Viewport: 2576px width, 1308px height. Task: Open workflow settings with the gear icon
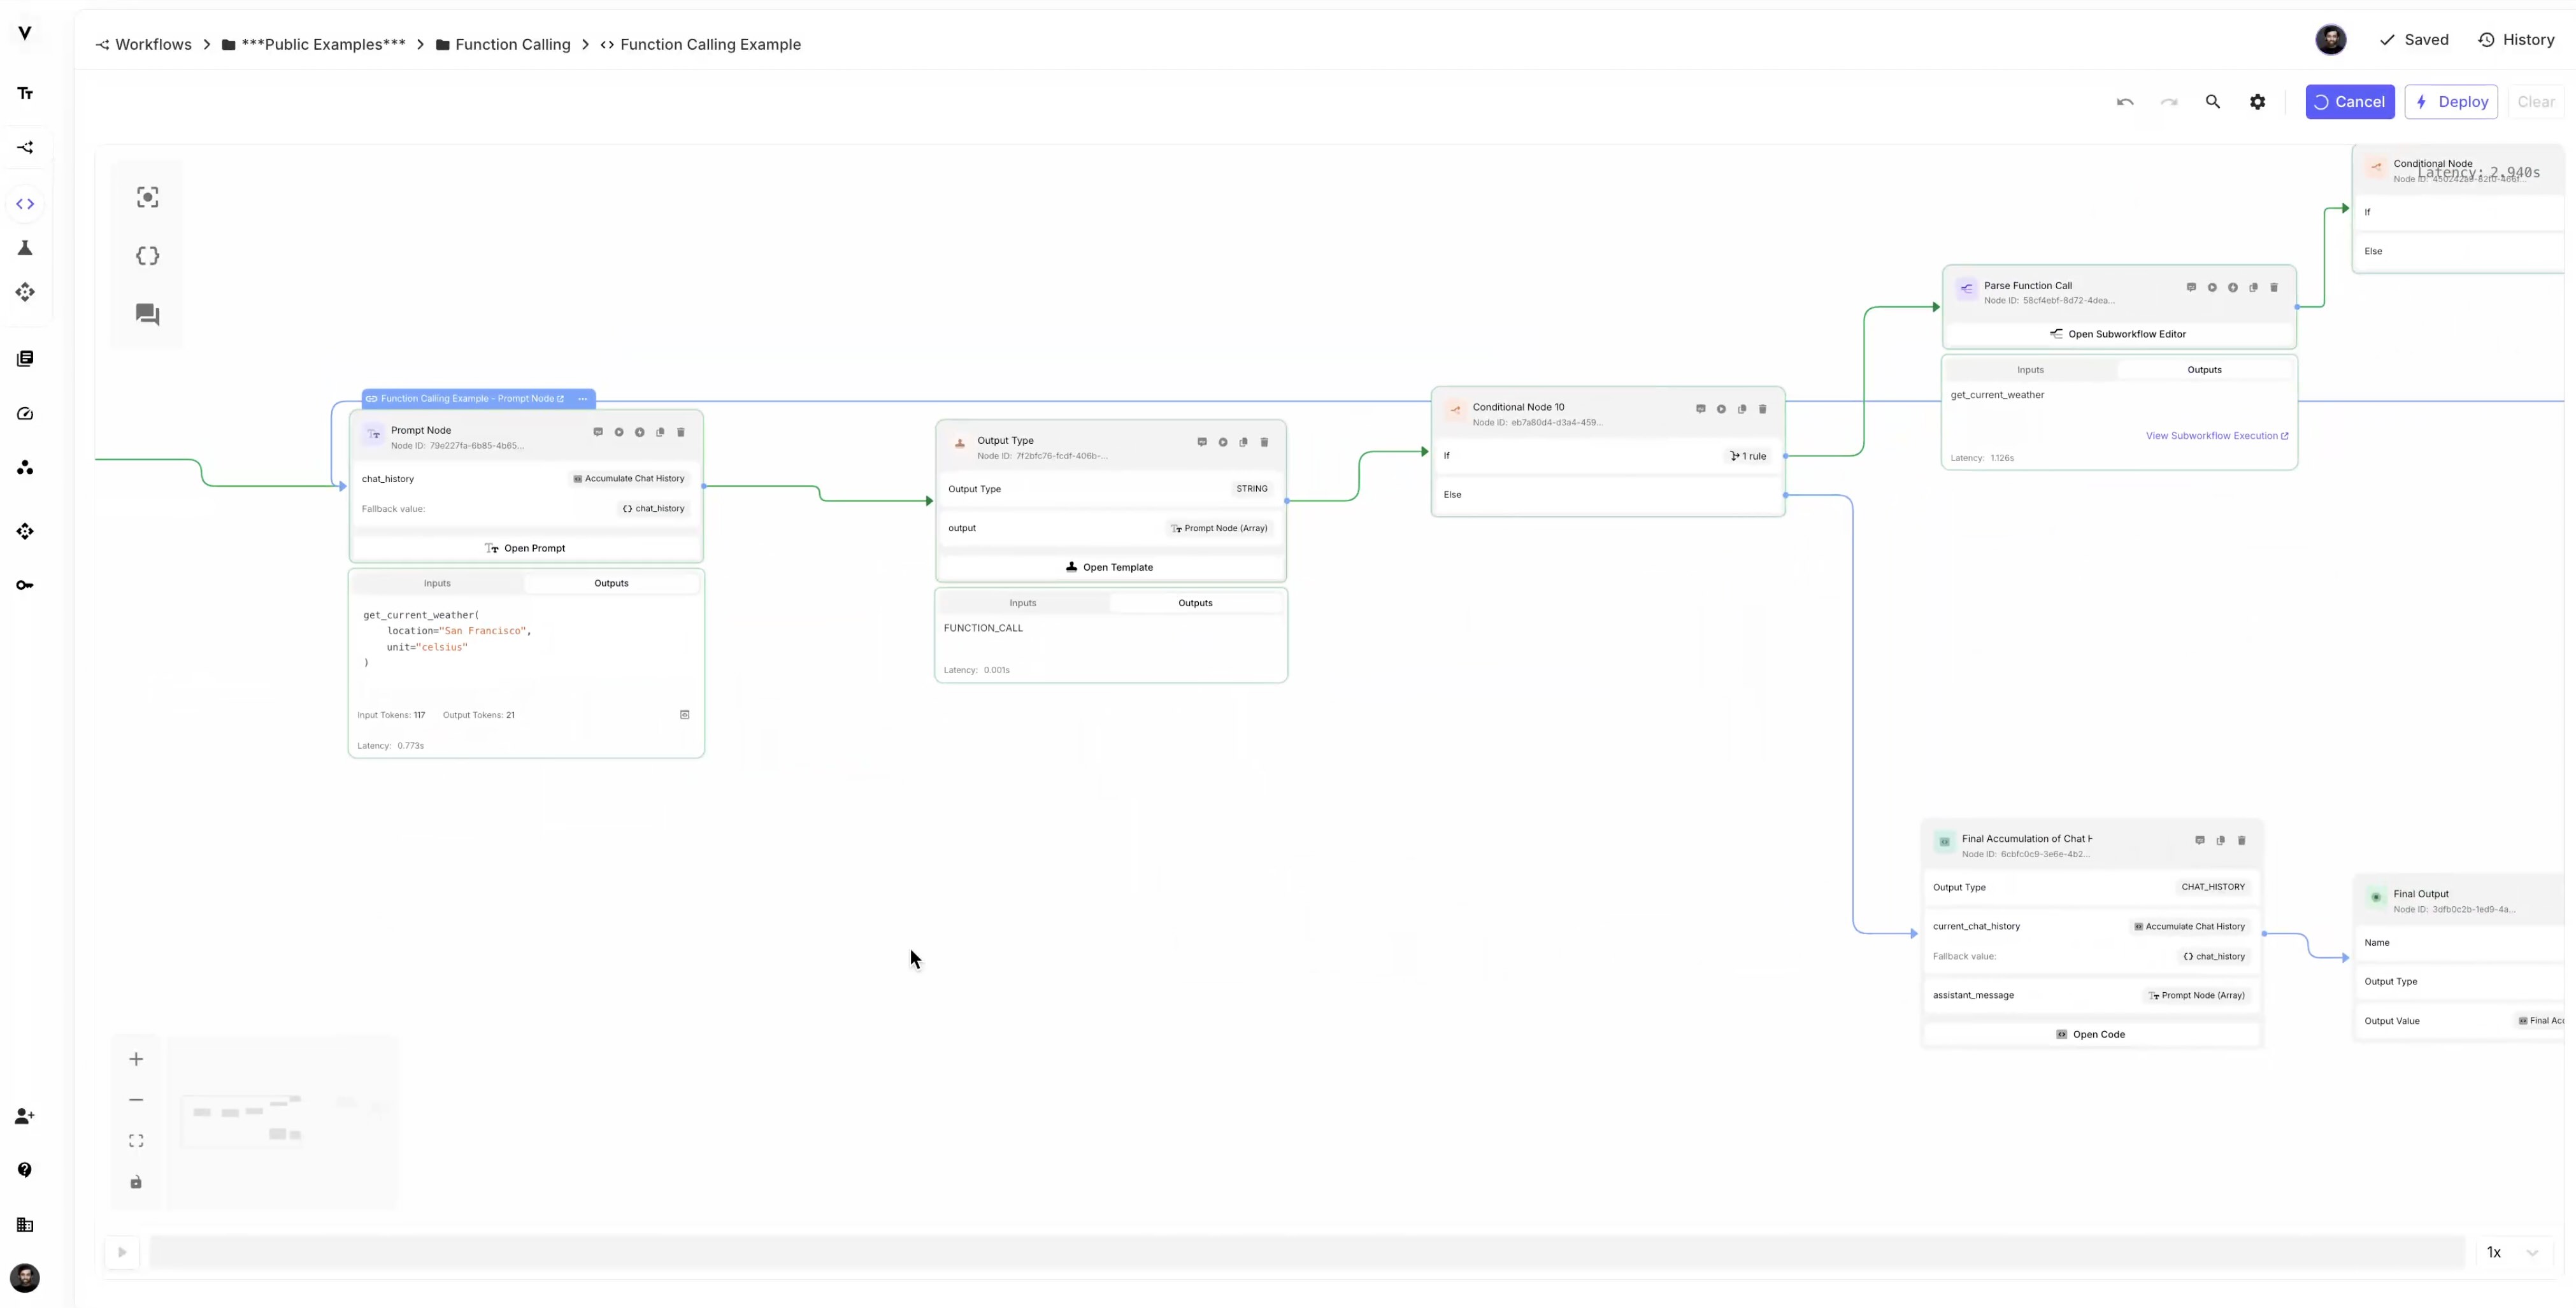2257,101
